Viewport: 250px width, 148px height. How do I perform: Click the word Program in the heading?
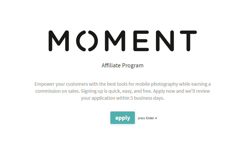[133, 66]
